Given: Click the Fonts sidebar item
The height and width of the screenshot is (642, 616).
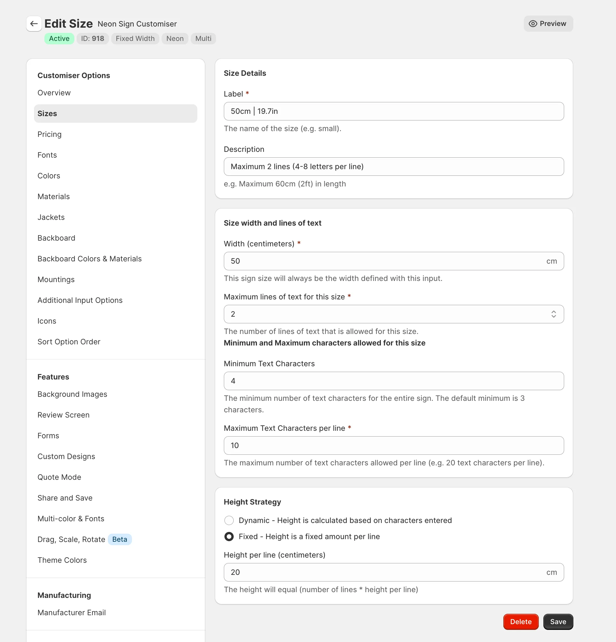Looking at the screenshot, I should [47, 155].
